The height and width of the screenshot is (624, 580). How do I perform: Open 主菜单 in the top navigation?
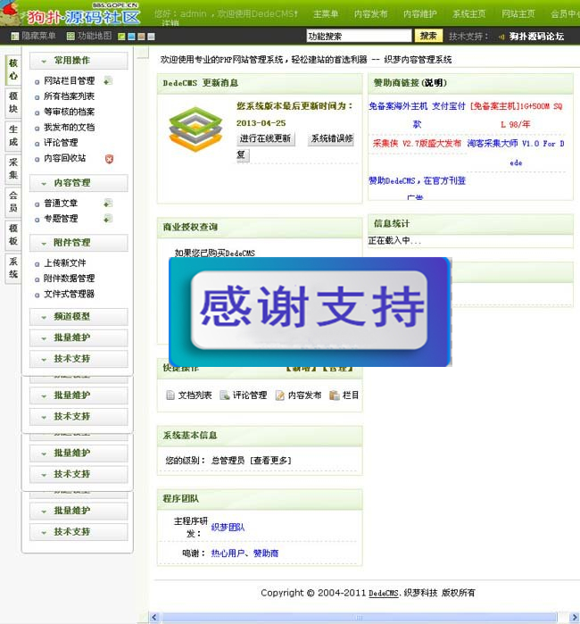tap(326, 14)
